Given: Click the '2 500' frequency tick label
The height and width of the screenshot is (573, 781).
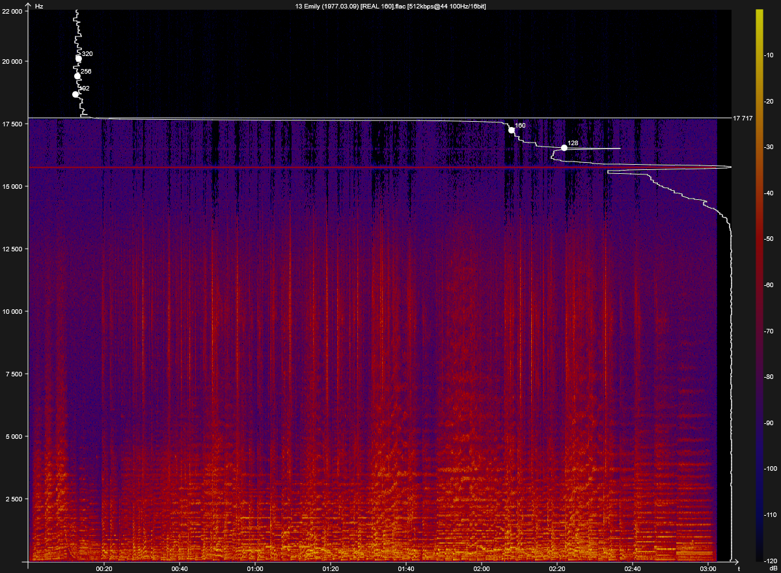Looking at the screenshot, I should click(15, 499).
